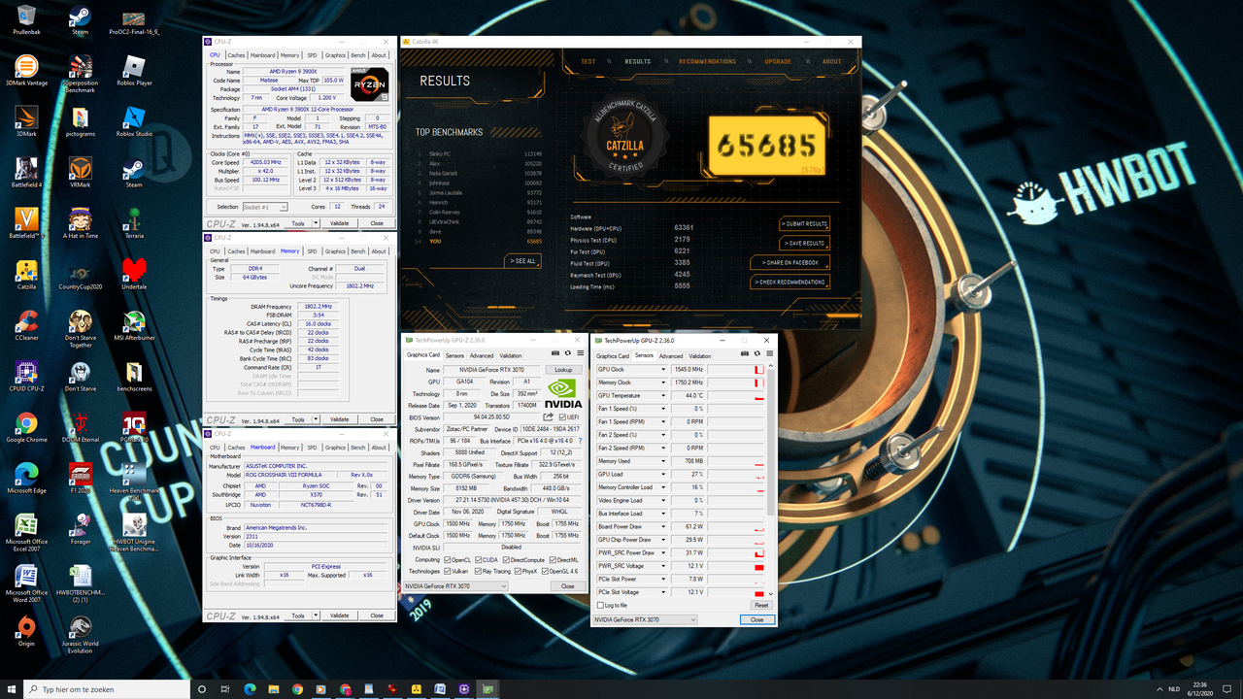Open GPU selector dropdown in GPU-Z Graphics Card window
Image resolution: width=1243 pixels, height=699 pixels.
[456, 586]
